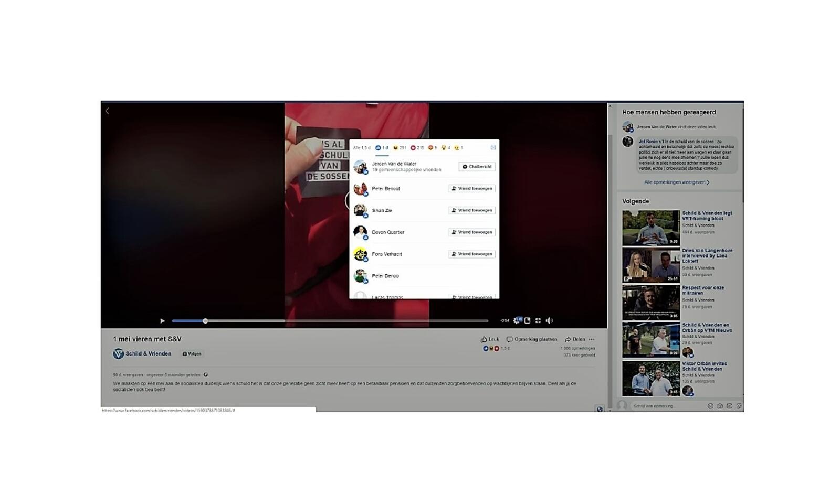Send Chatbericht to Jeroen Van de Water

(477, 167)
